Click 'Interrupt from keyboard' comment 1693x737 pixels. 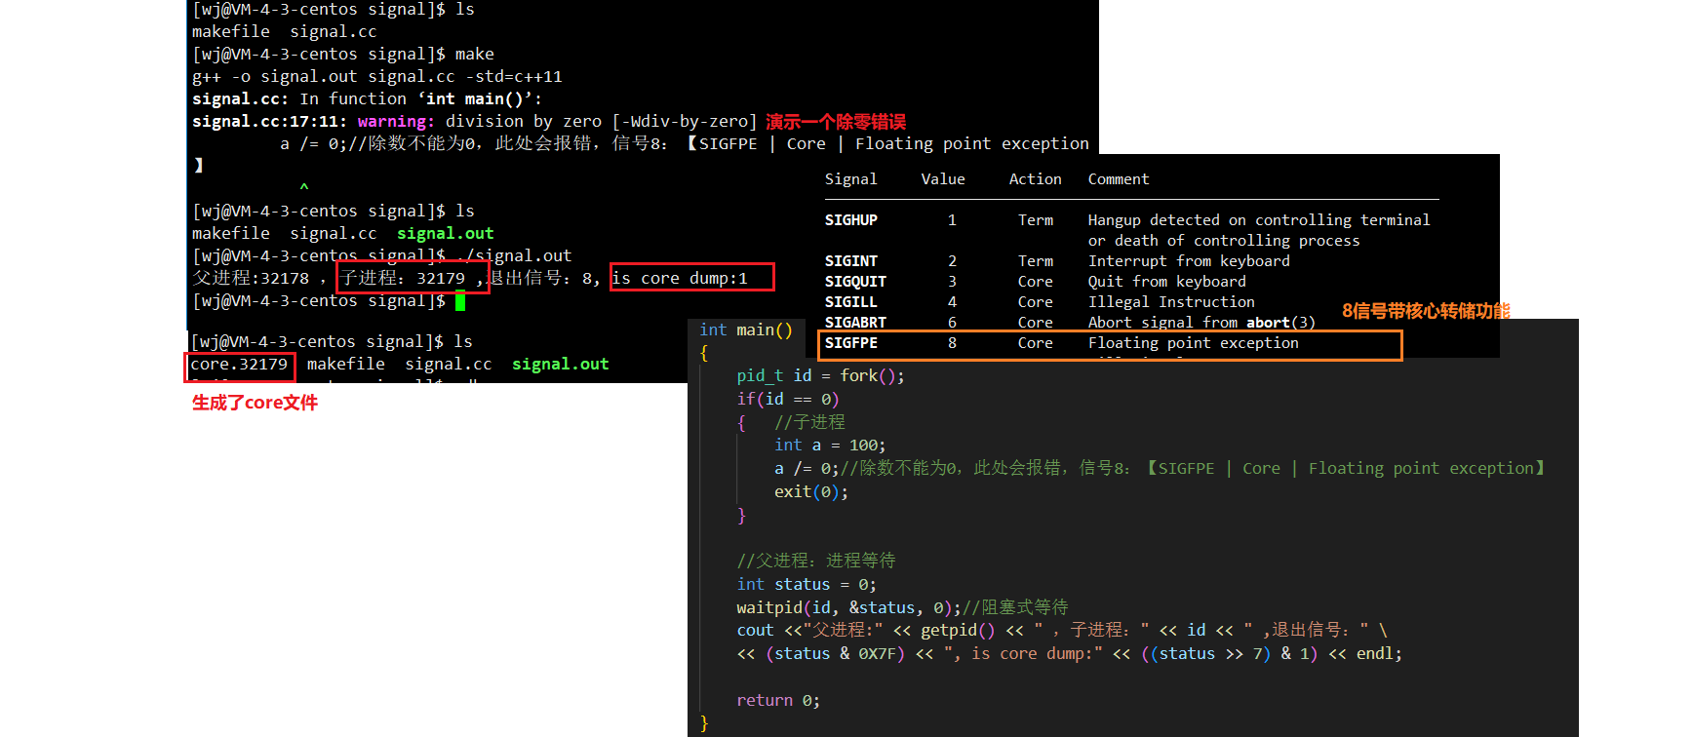click(1189, 261)
